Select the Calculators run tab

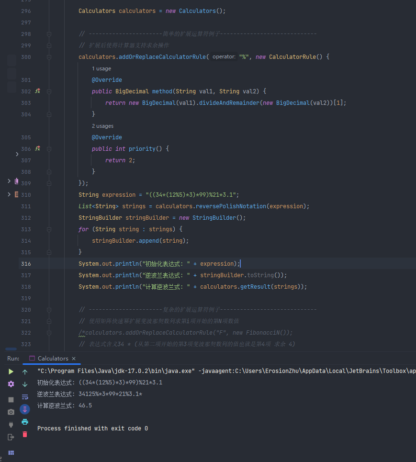pyautogui.click(x=53, y=358)
